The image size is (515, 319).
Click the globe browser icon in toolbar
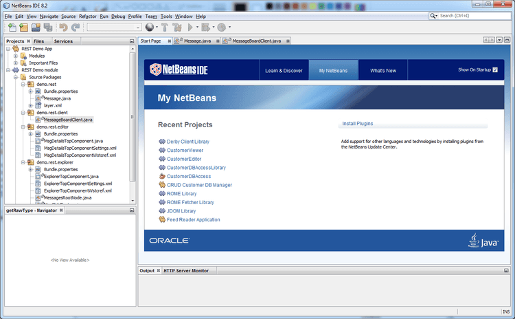(150, 27)
